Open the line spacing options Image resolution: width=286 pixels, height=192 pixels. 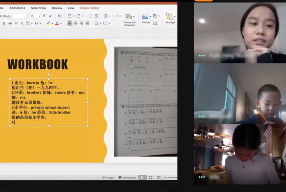click(x=107, y=16)
